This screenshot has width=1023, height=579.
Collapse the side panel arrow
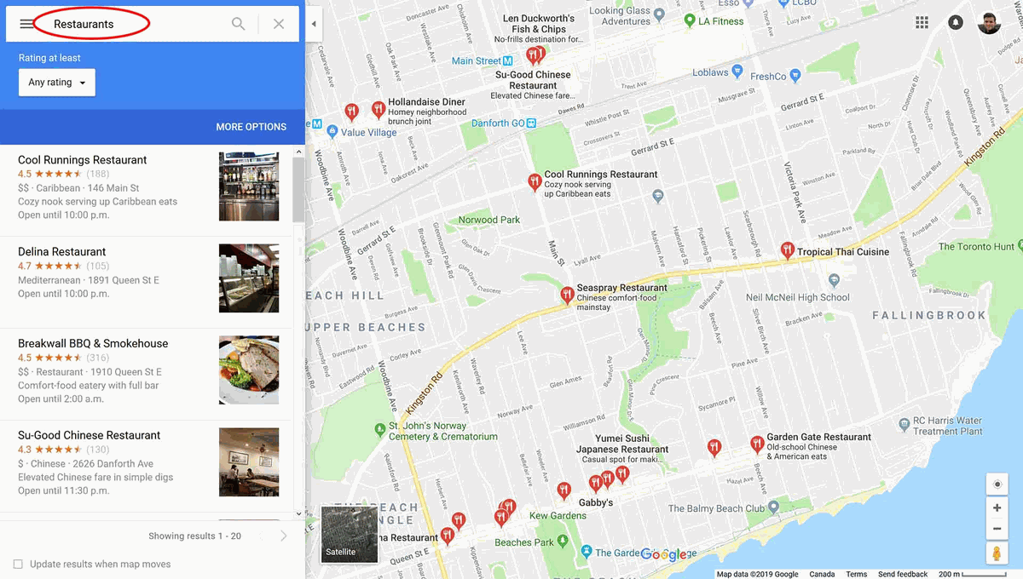313,24
